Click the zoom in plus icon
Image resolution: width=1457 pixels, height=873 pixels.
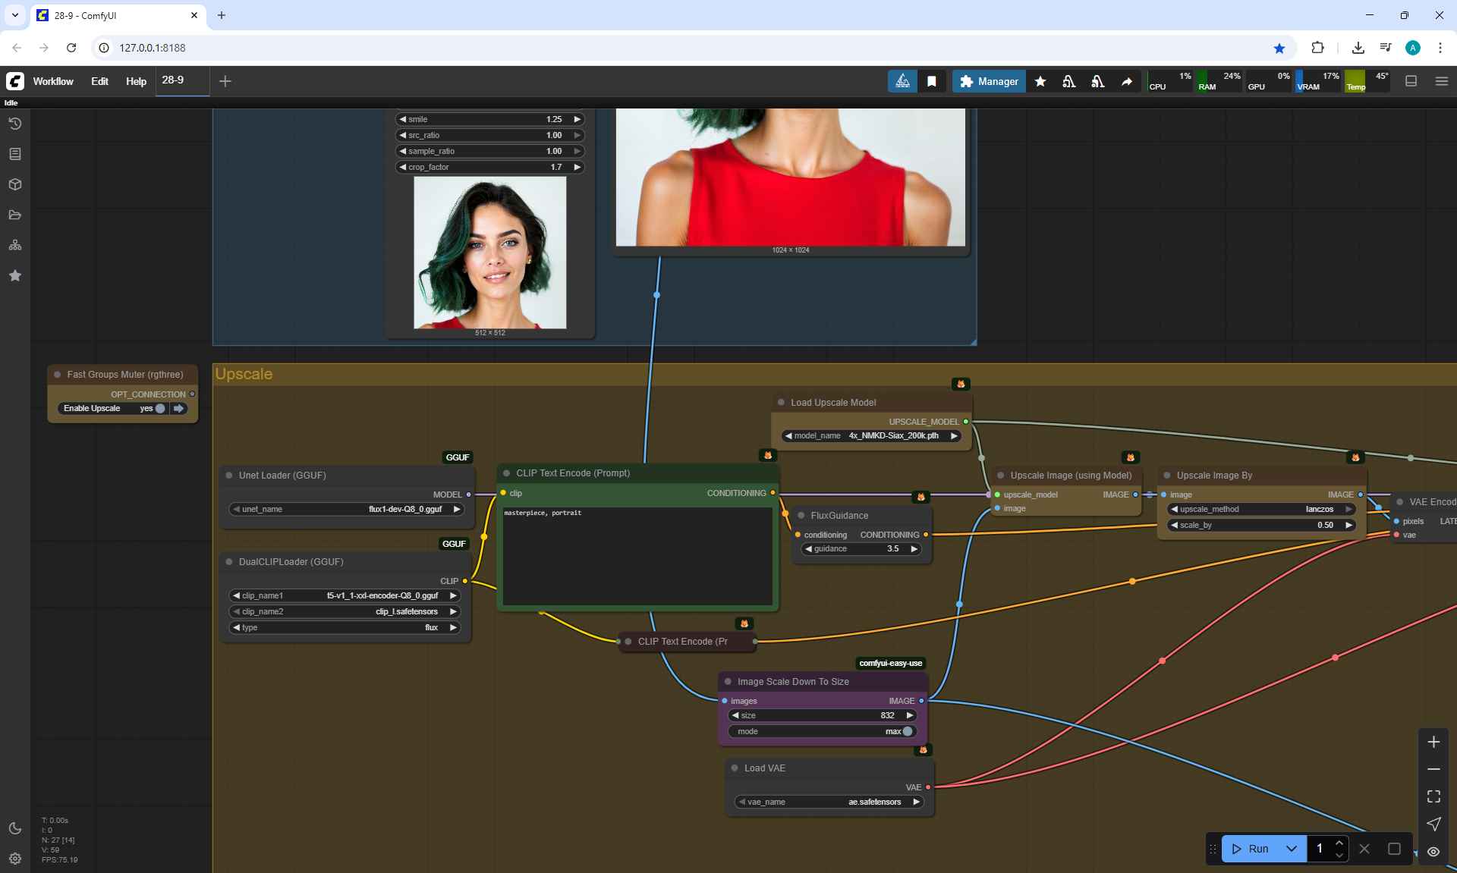(x=1433, y=742)
